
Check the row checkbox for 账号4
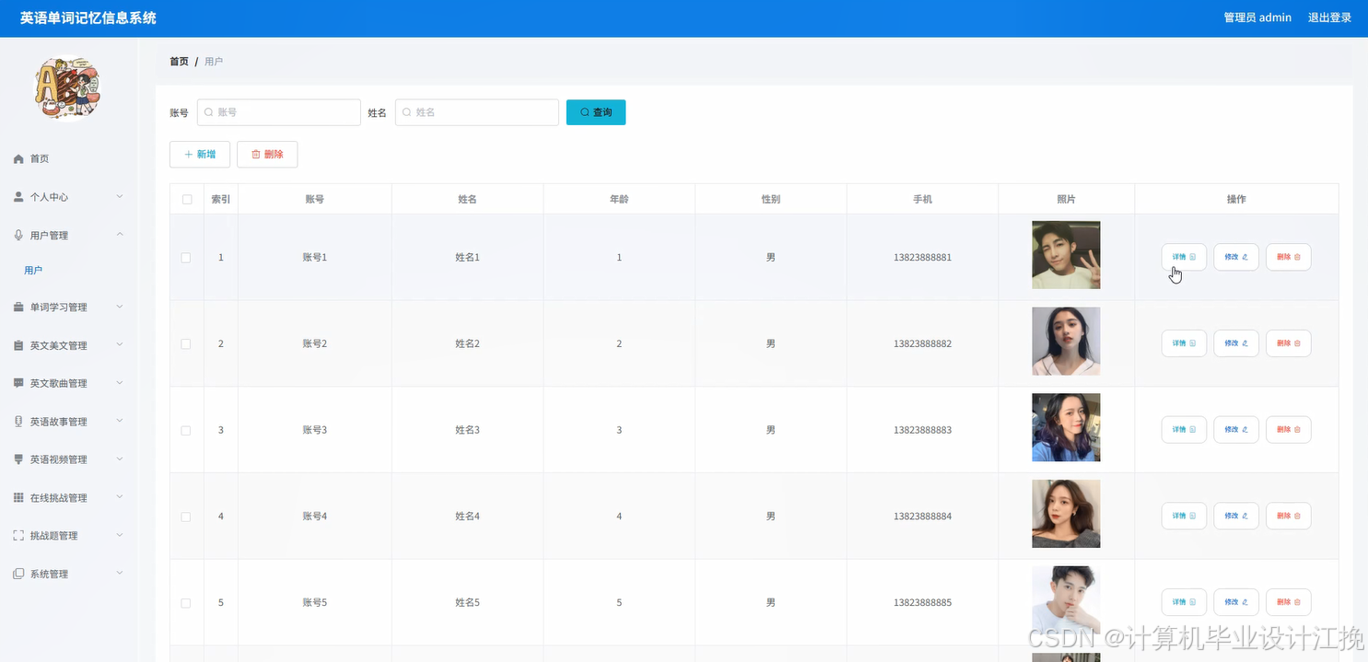(186, 517)
